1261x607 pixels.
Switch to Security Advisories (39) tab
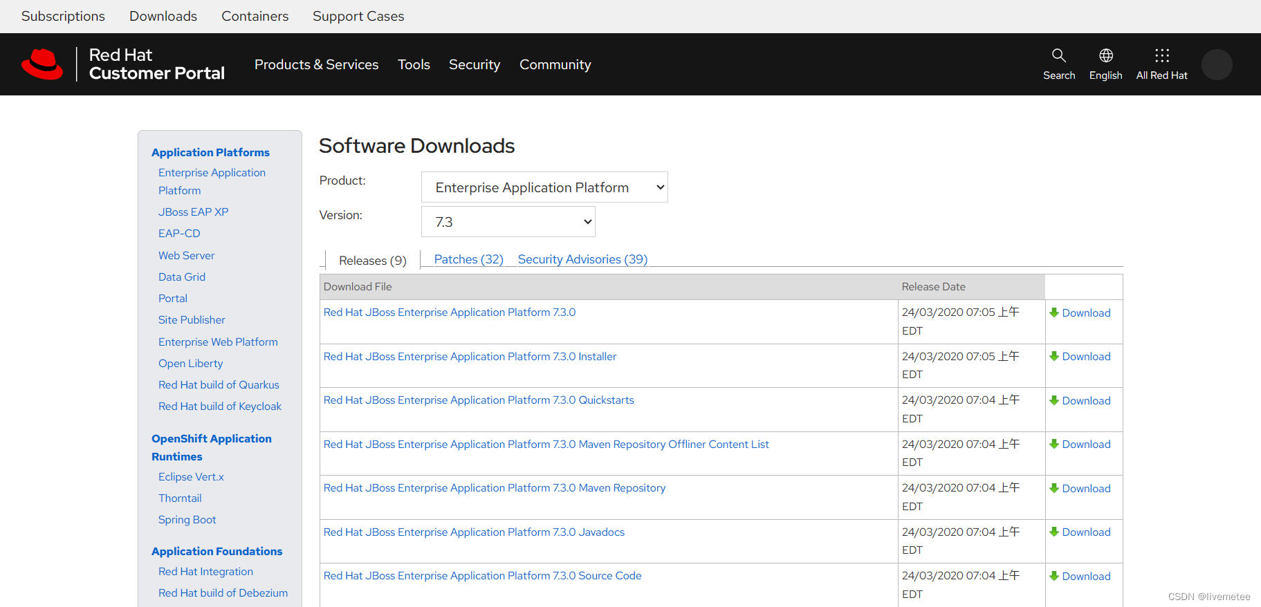point(582,259)
